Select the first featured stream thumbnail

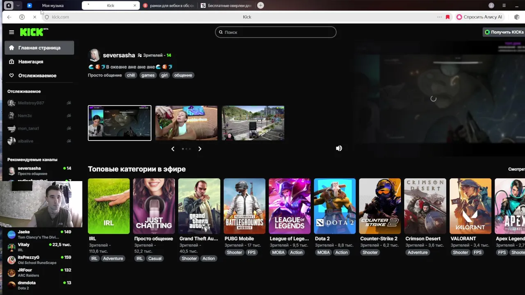[x=119, y=123]
